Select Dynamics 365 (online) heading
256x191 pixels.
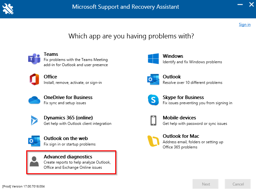68,118
